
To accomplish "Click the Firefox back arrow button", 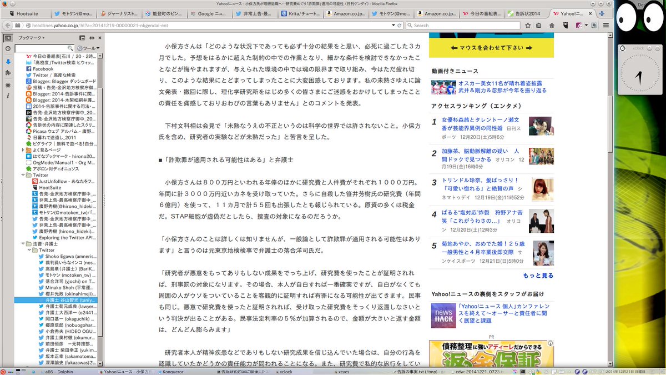I will [x=9, y=25].
